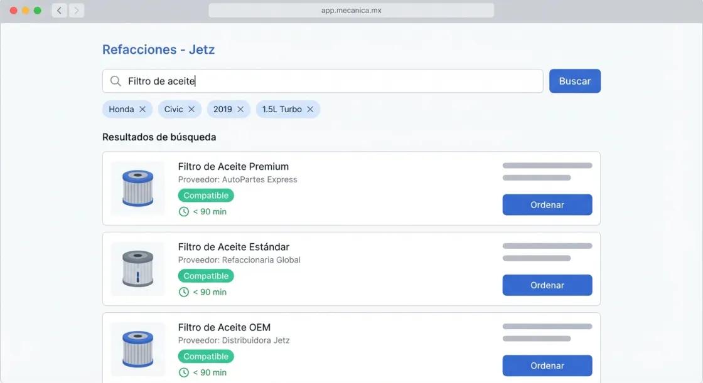Order the Filtro de Aceite OEM part

click(547, 365)
